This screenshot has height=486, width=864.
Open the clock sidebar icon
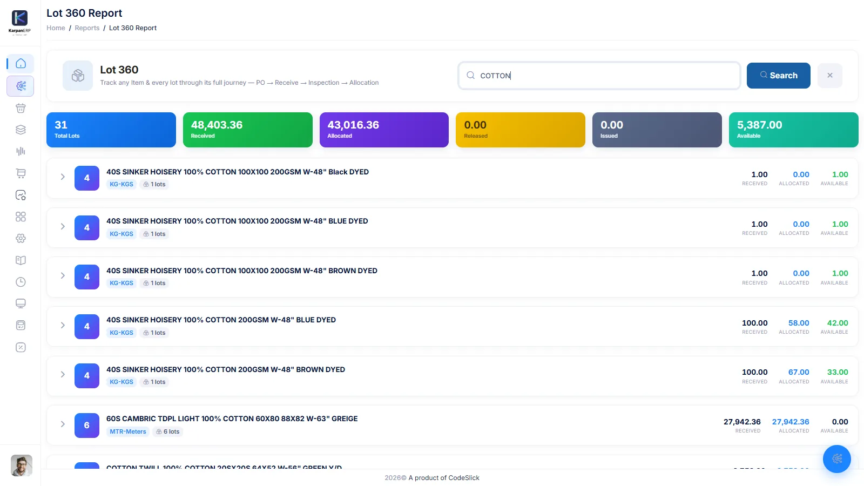[21, 282]
